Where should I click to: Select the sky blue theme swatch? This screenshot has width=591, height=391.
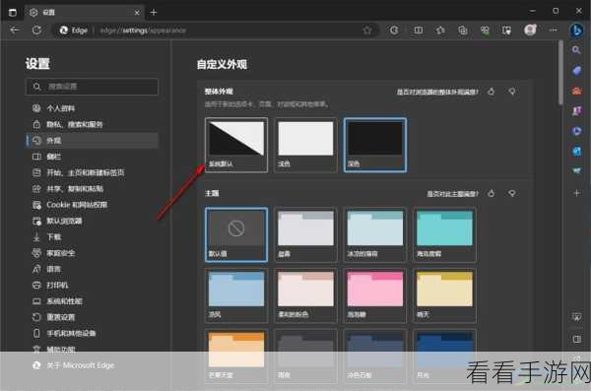(x=236, y=295)
